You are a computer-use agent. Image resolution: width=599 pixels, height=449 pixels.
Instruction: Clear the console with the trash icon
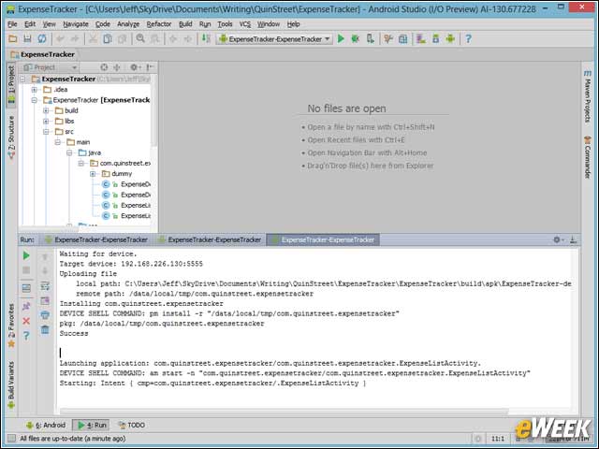click(x=45, y=329)
